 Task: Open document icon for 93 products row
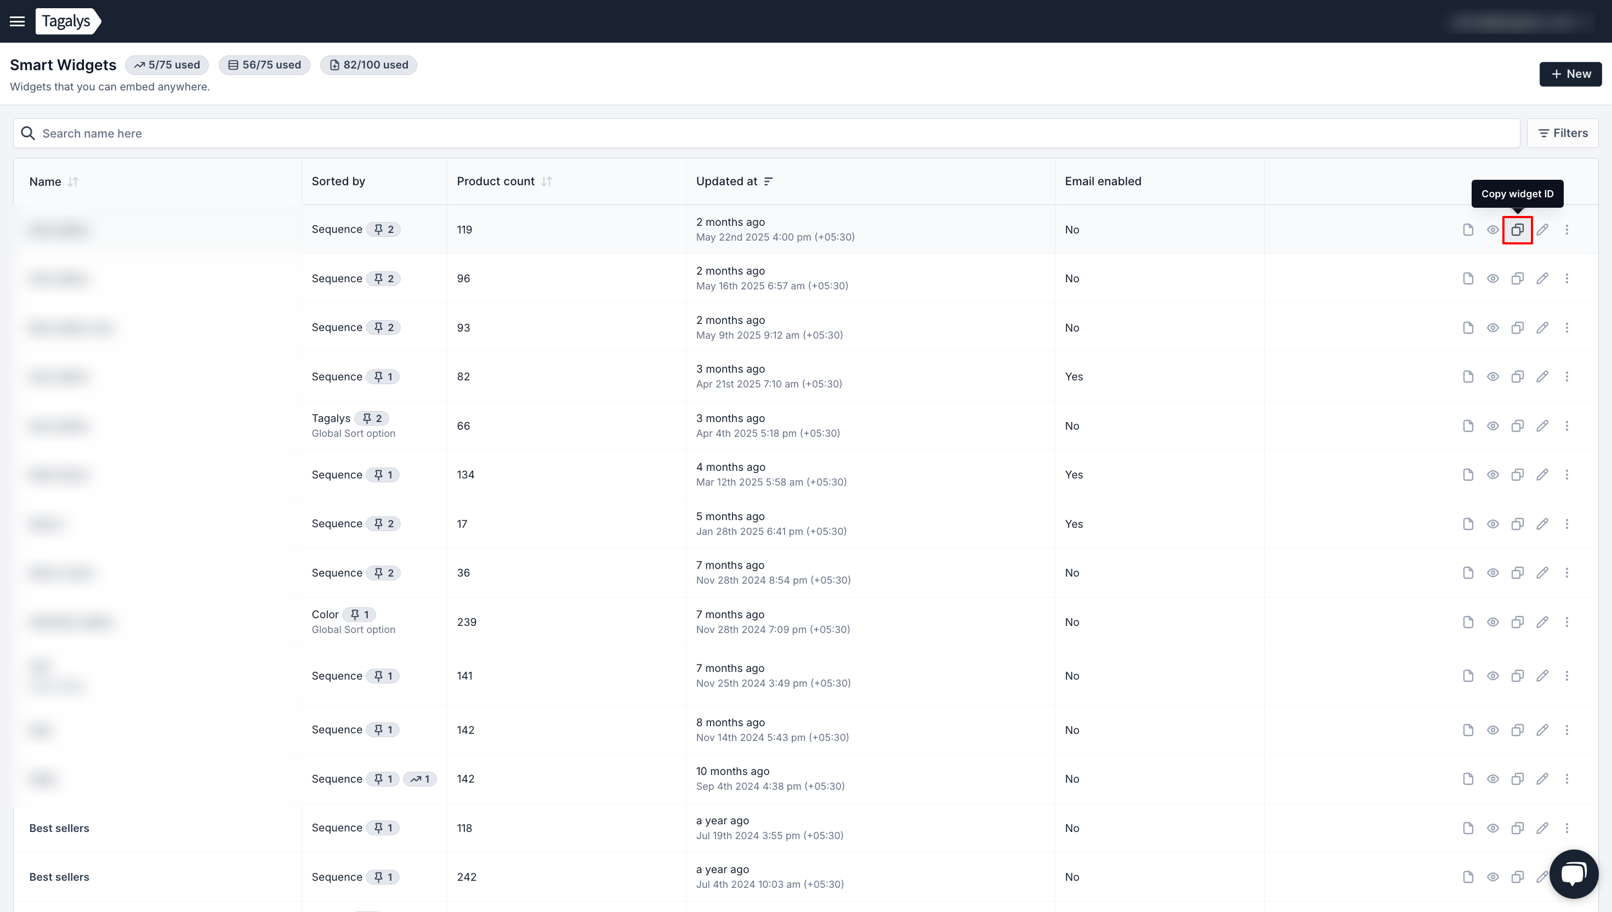pos(1468,328)
